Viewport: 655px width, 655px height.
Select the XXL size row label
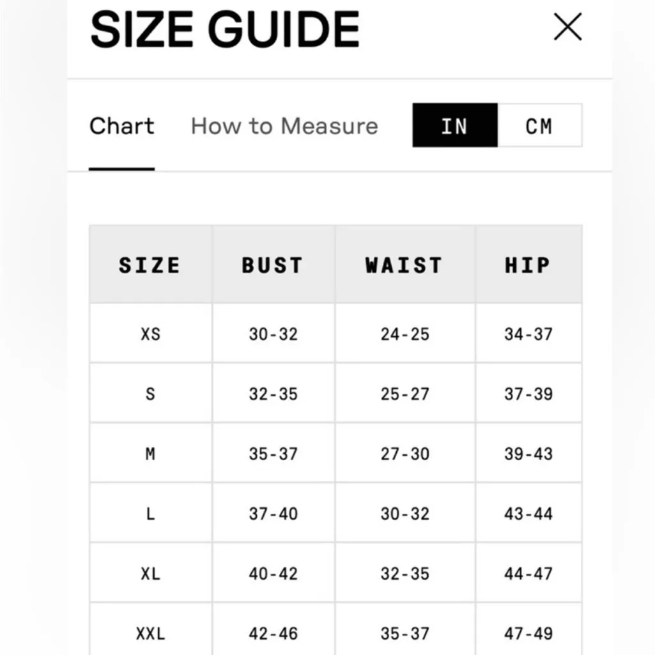coord(150,633)
